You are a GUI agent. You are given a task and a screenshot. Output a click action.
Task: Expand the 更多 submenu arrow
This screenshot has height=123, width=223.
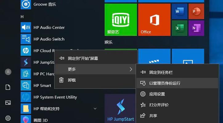point(131,69)
